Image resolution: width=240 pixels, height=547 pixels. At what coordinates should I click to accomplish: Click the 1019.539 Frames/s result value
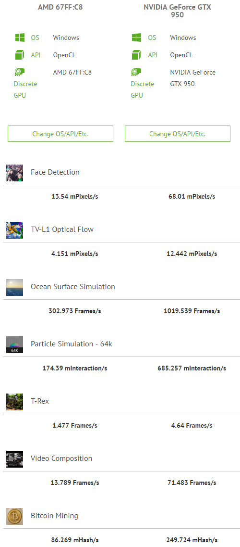pyautogui.click(x=192, y=311)
